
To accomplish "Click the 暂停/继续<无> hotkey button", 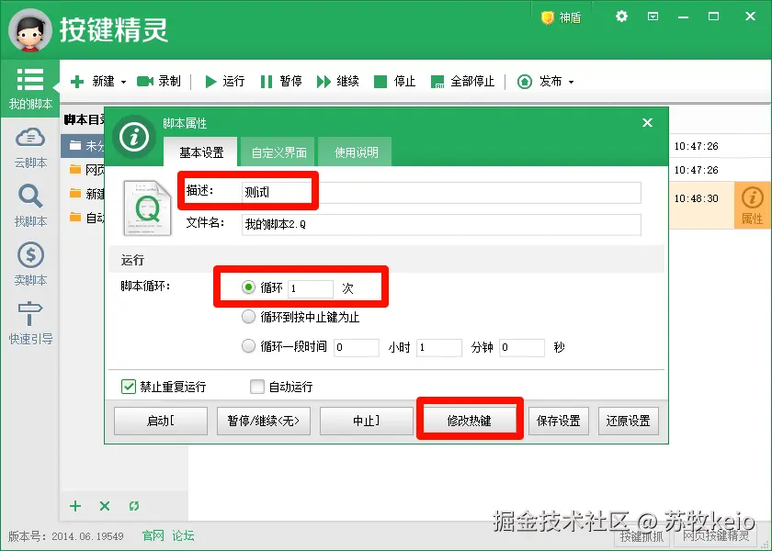I will (x=264, y=422).
